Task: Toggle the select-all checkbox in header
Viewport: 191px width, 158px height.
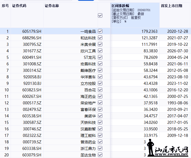Action: pos(100,15)
